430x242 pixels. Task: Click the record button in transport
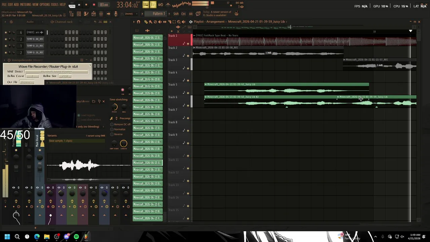[x=94, y=5]
